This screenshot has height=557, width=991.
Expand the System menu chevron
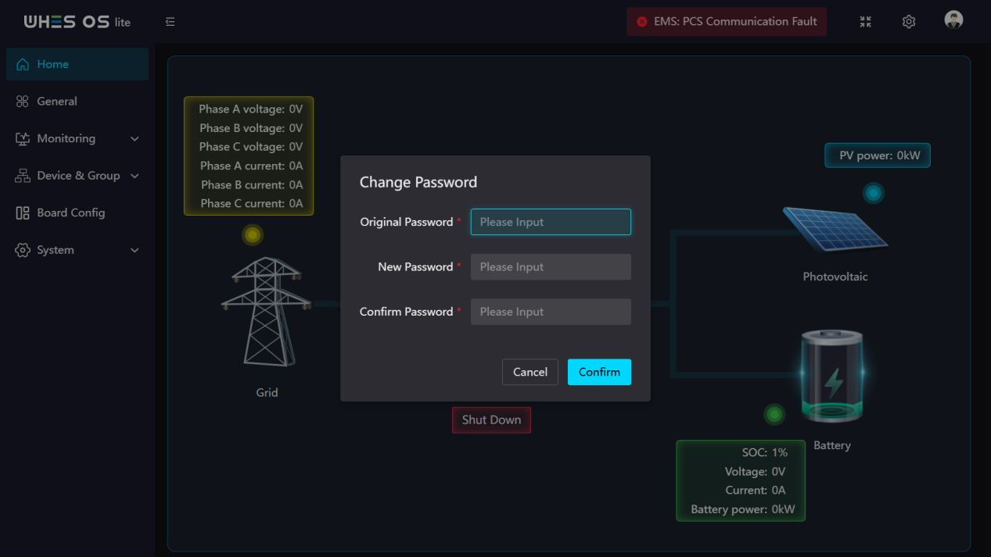point(135,250)
